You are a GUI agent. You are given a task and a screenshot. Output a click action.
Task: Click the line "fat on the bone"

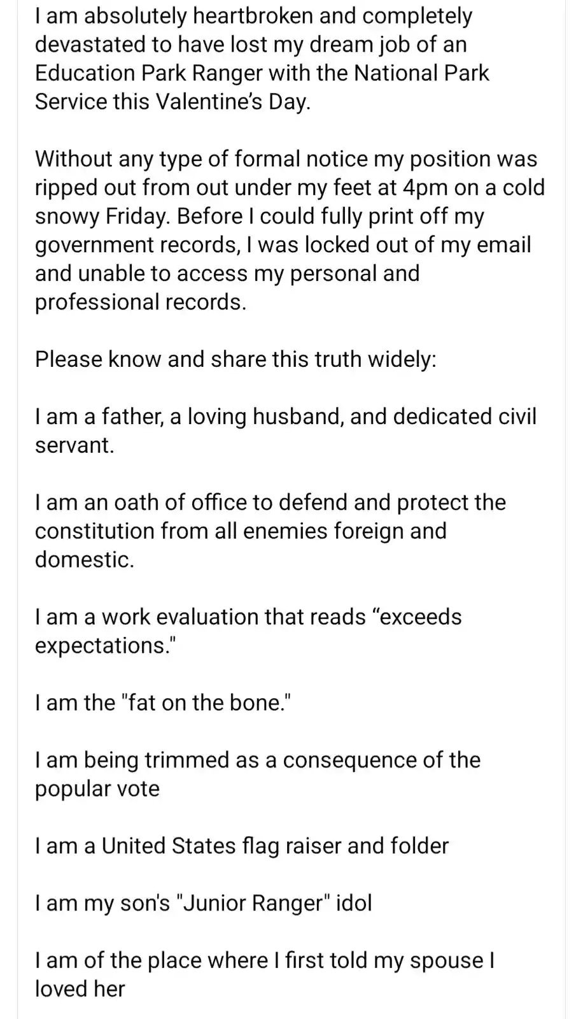(x=163, y=703)
